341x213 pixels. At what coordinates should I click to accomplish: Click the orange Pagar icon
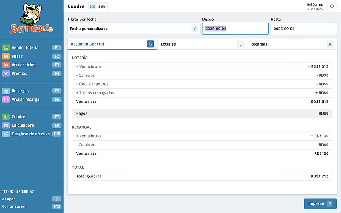pos(6,56)
